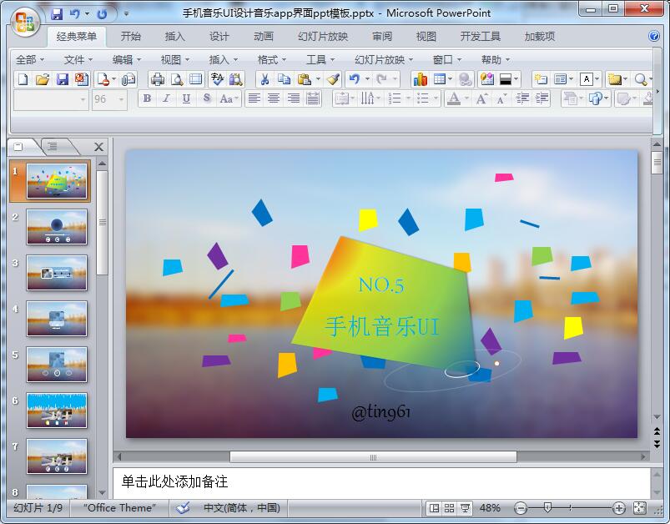Select the 插入 ribbon tab

(174, 37)
